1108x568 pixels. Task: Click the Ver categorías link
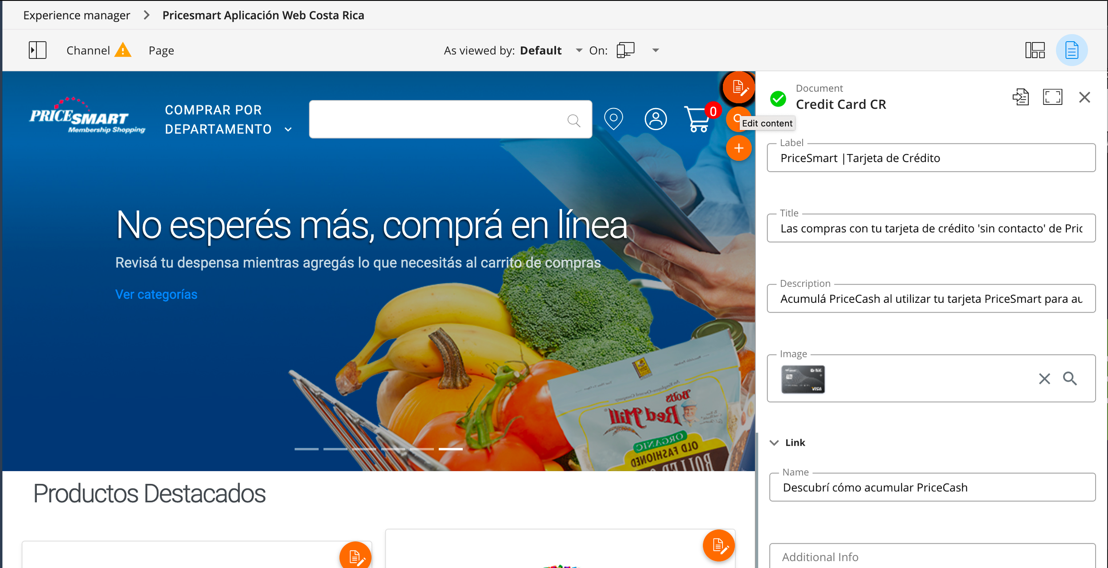point(156,294)
